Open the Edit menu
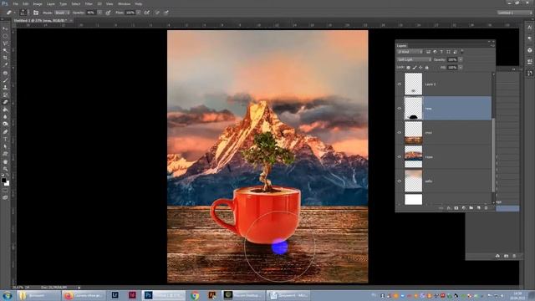This screenshot has width=535, height=301. [x=26, y=3]
